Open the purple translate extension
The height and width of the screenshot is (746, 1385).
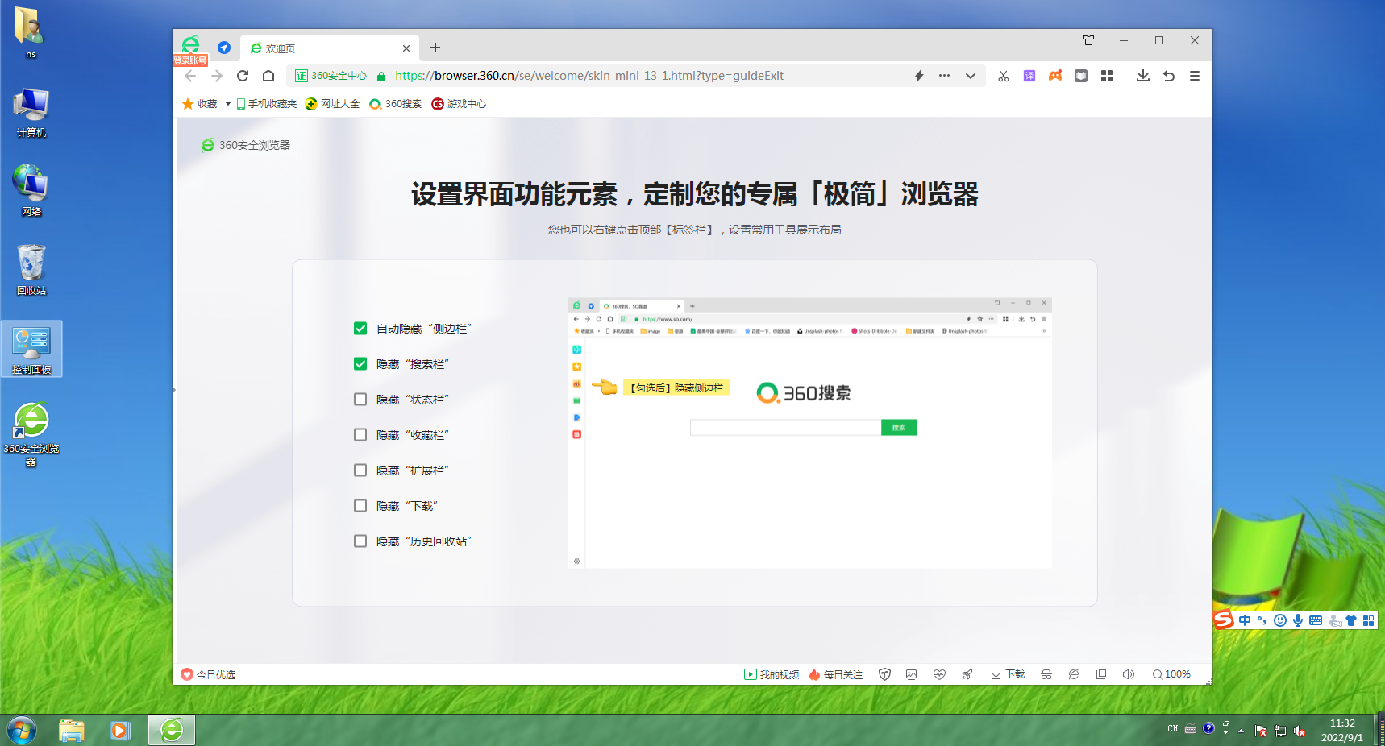pos(1029,76)
